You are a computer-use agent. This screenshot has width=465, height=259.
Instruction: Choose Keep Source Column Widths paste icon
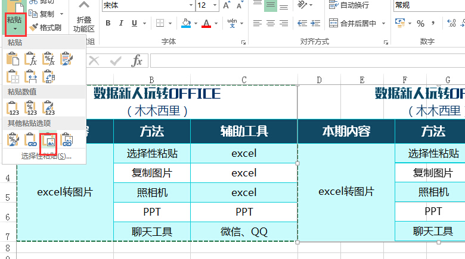click(x=30, y=76)
